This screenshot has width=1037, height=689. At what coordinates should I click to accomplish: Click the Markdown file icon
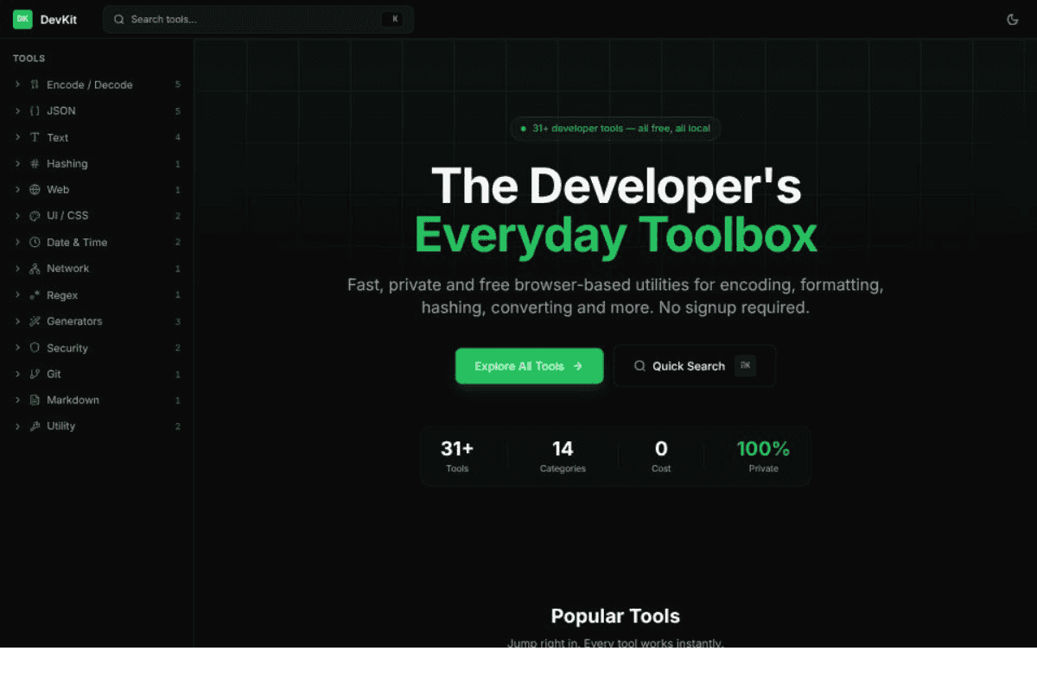(x=35, y=400)
